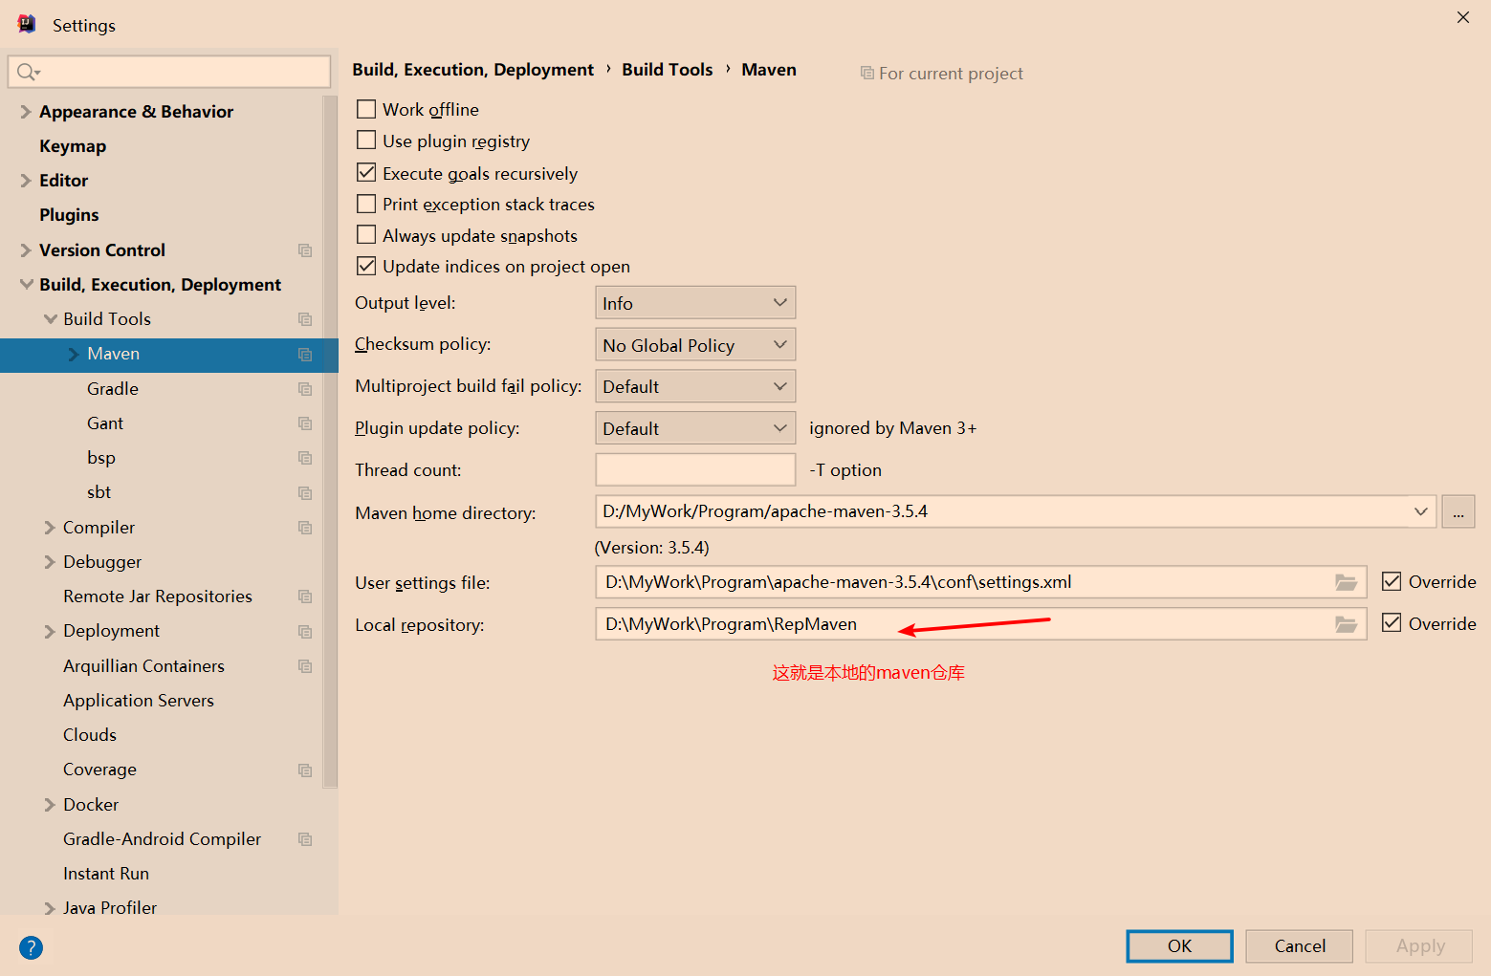Enable Use plugin registry checkbox
1491x976 pixels.
tap(366, 141)
